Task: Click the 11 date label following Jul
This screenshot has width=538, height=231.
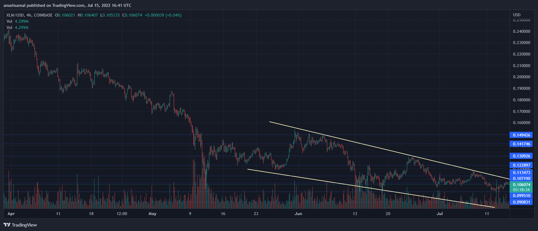Action: (487, 214)
